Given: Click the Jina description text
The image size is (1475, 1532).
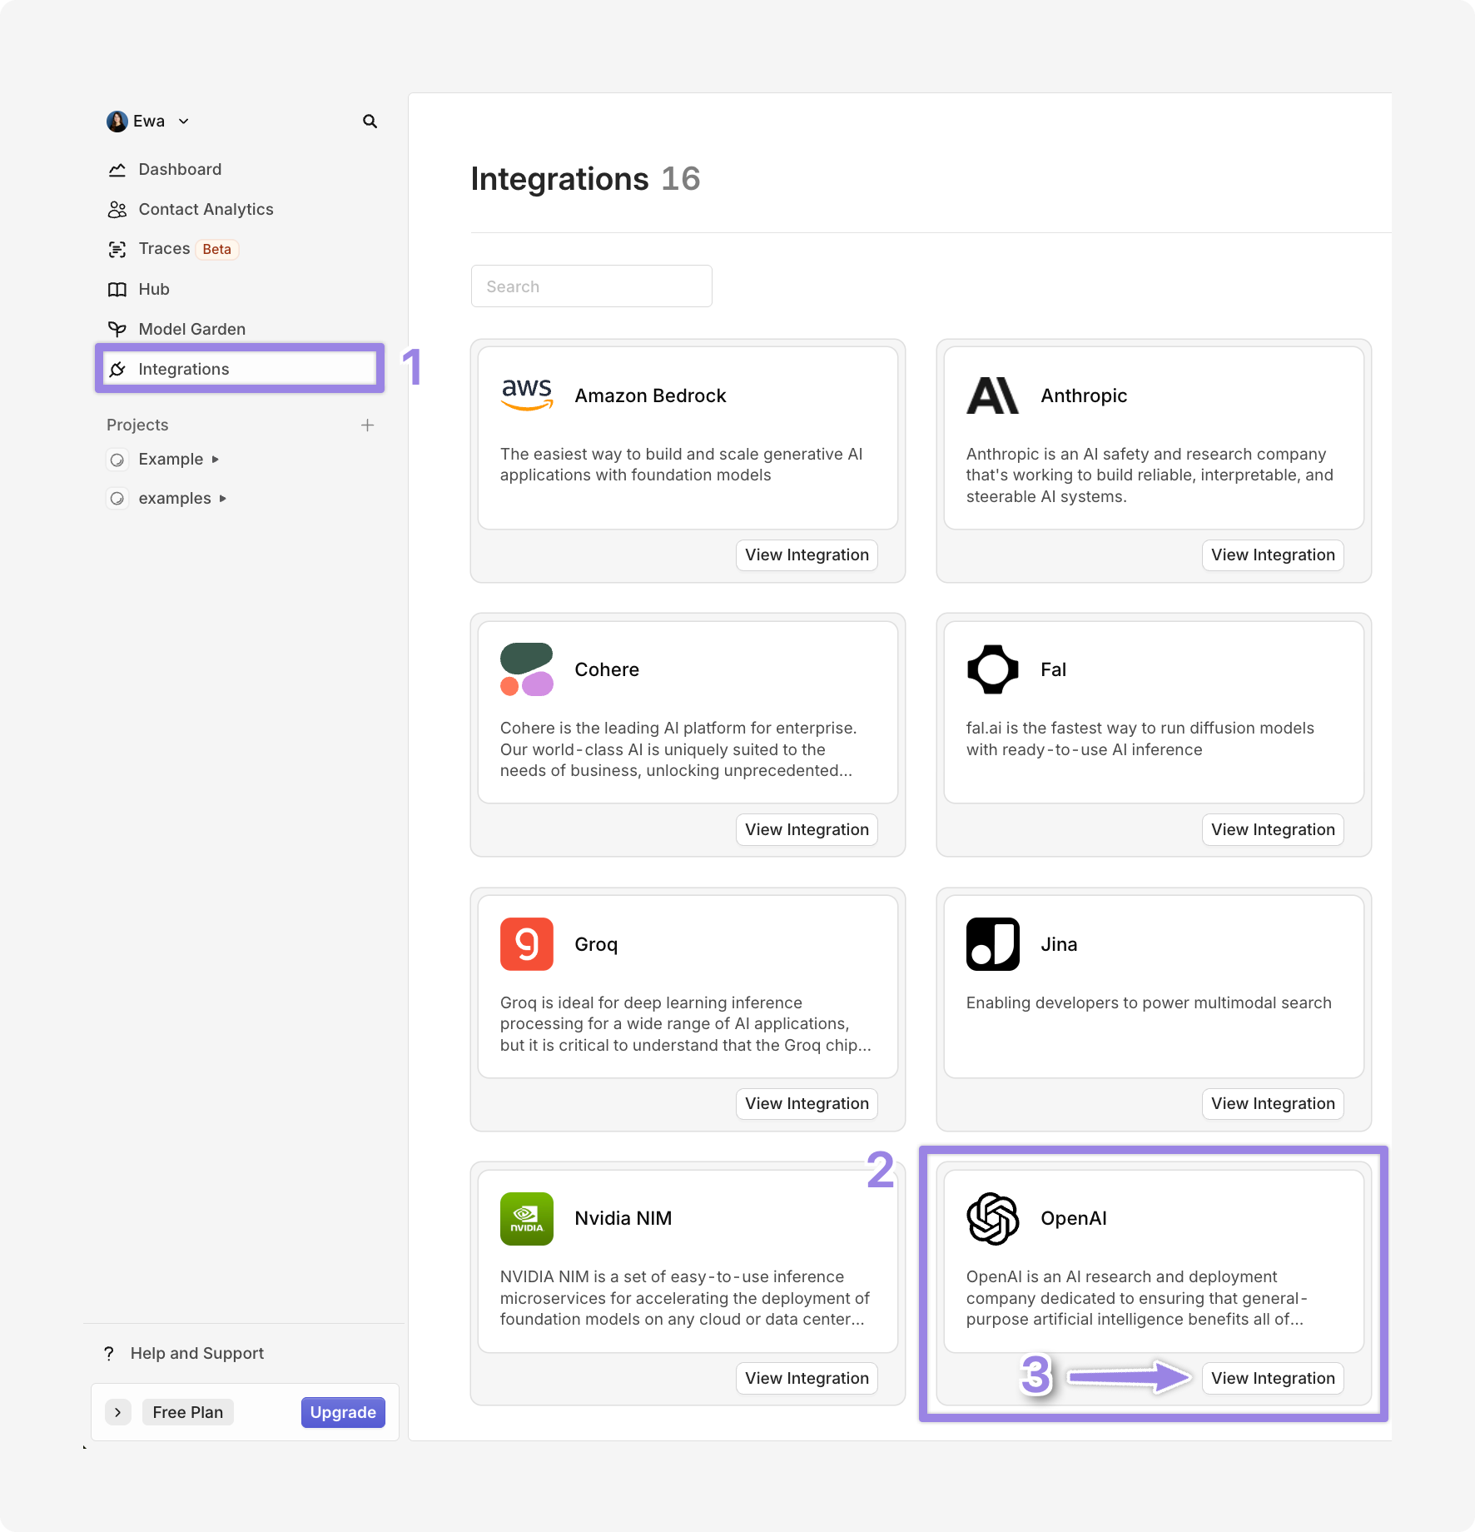Looking at the screenshot, I should [x=1149, y=1003].
